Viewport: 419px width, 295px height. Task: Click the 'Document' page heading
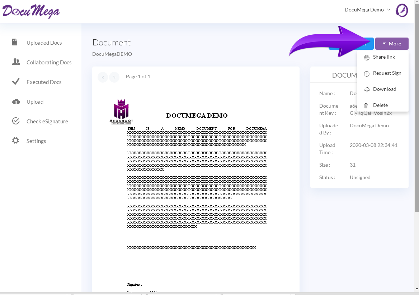coord(112,43)
